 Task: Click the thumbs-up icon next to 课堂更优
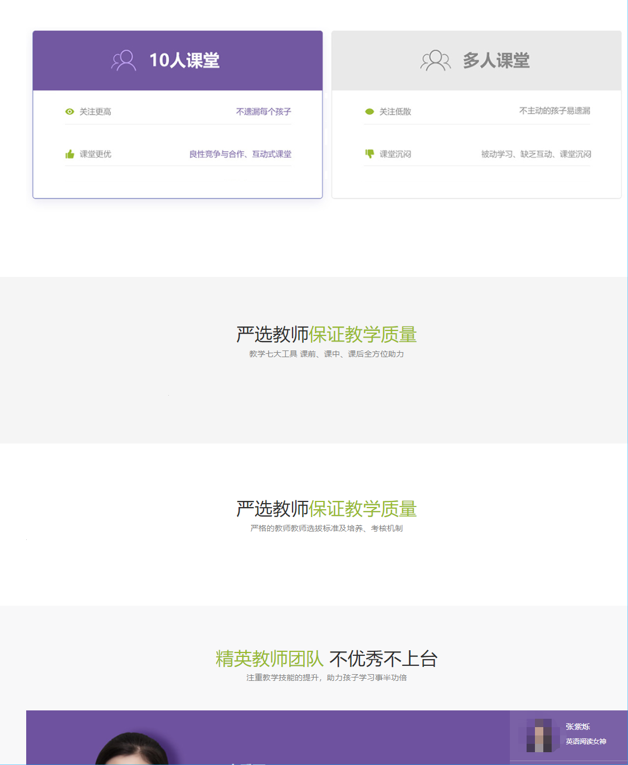[70, 154]
